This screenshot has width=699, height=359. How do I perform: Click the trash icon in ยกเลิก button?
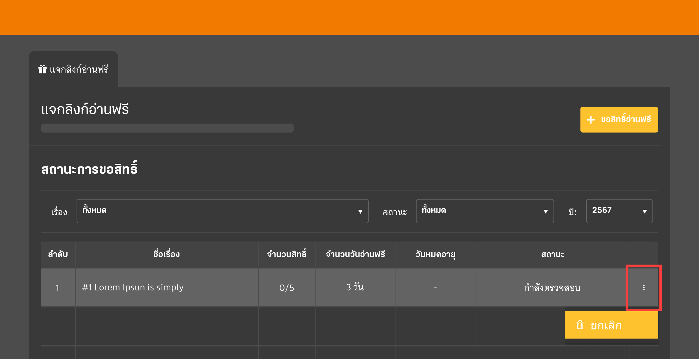[580, 325]
